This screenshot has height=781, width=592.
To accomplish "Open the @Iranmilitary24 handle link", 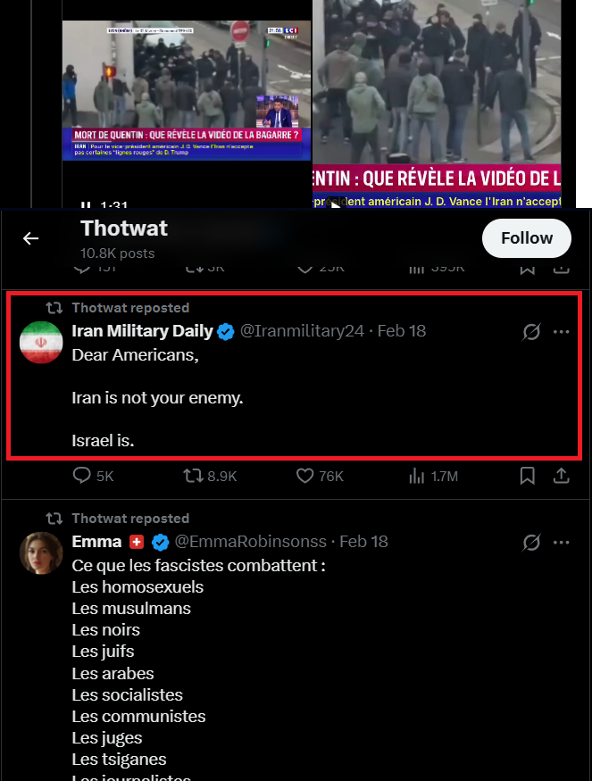I will click(302, 331).
